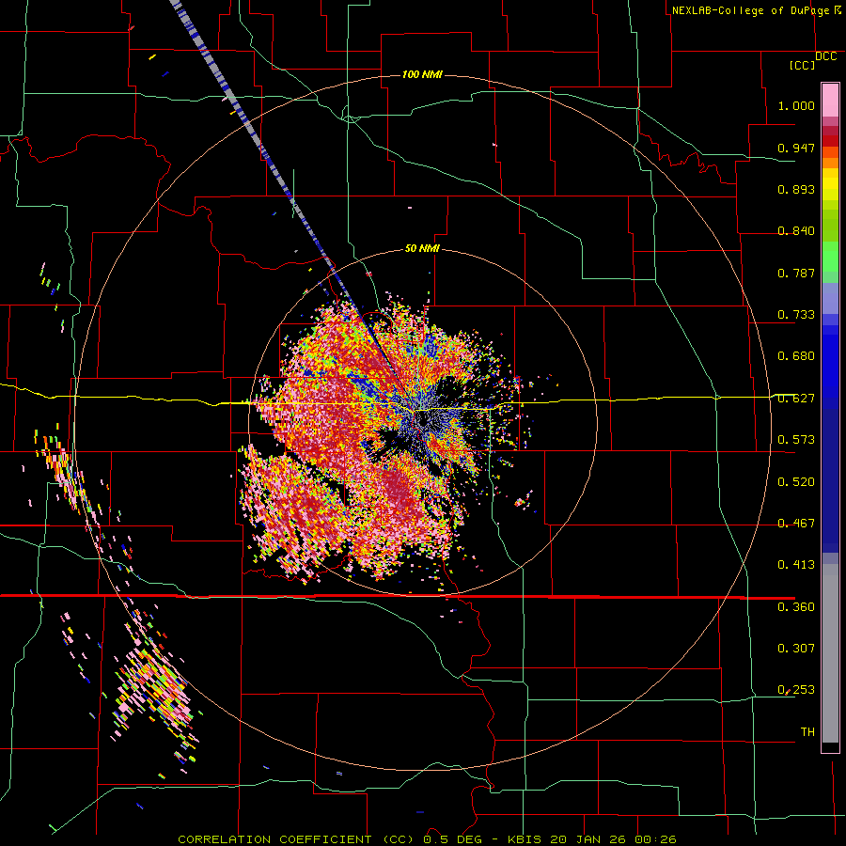Click the 0.840 scale label

coord(796,231)
